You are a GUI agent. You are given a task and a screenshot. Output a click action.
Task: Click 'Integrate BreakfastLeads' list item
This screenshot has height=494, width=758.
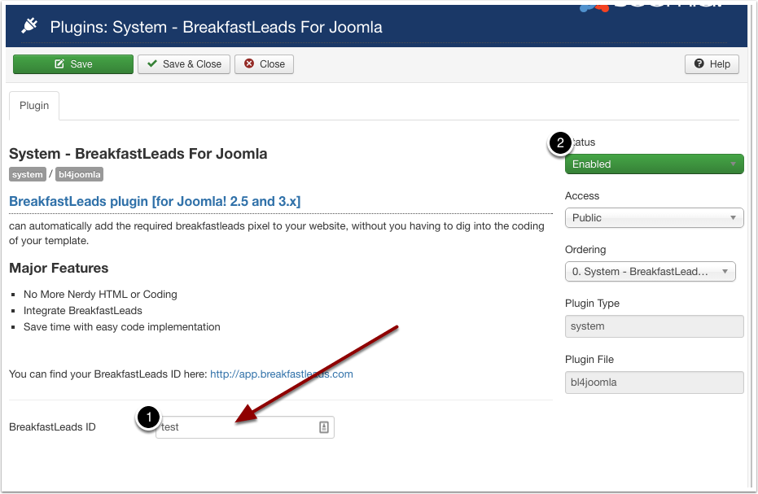click(83, 311)
